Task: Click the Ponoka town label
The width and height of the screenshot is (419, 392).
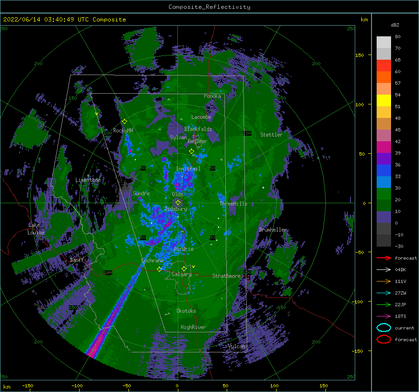Action: pos(212,96)
